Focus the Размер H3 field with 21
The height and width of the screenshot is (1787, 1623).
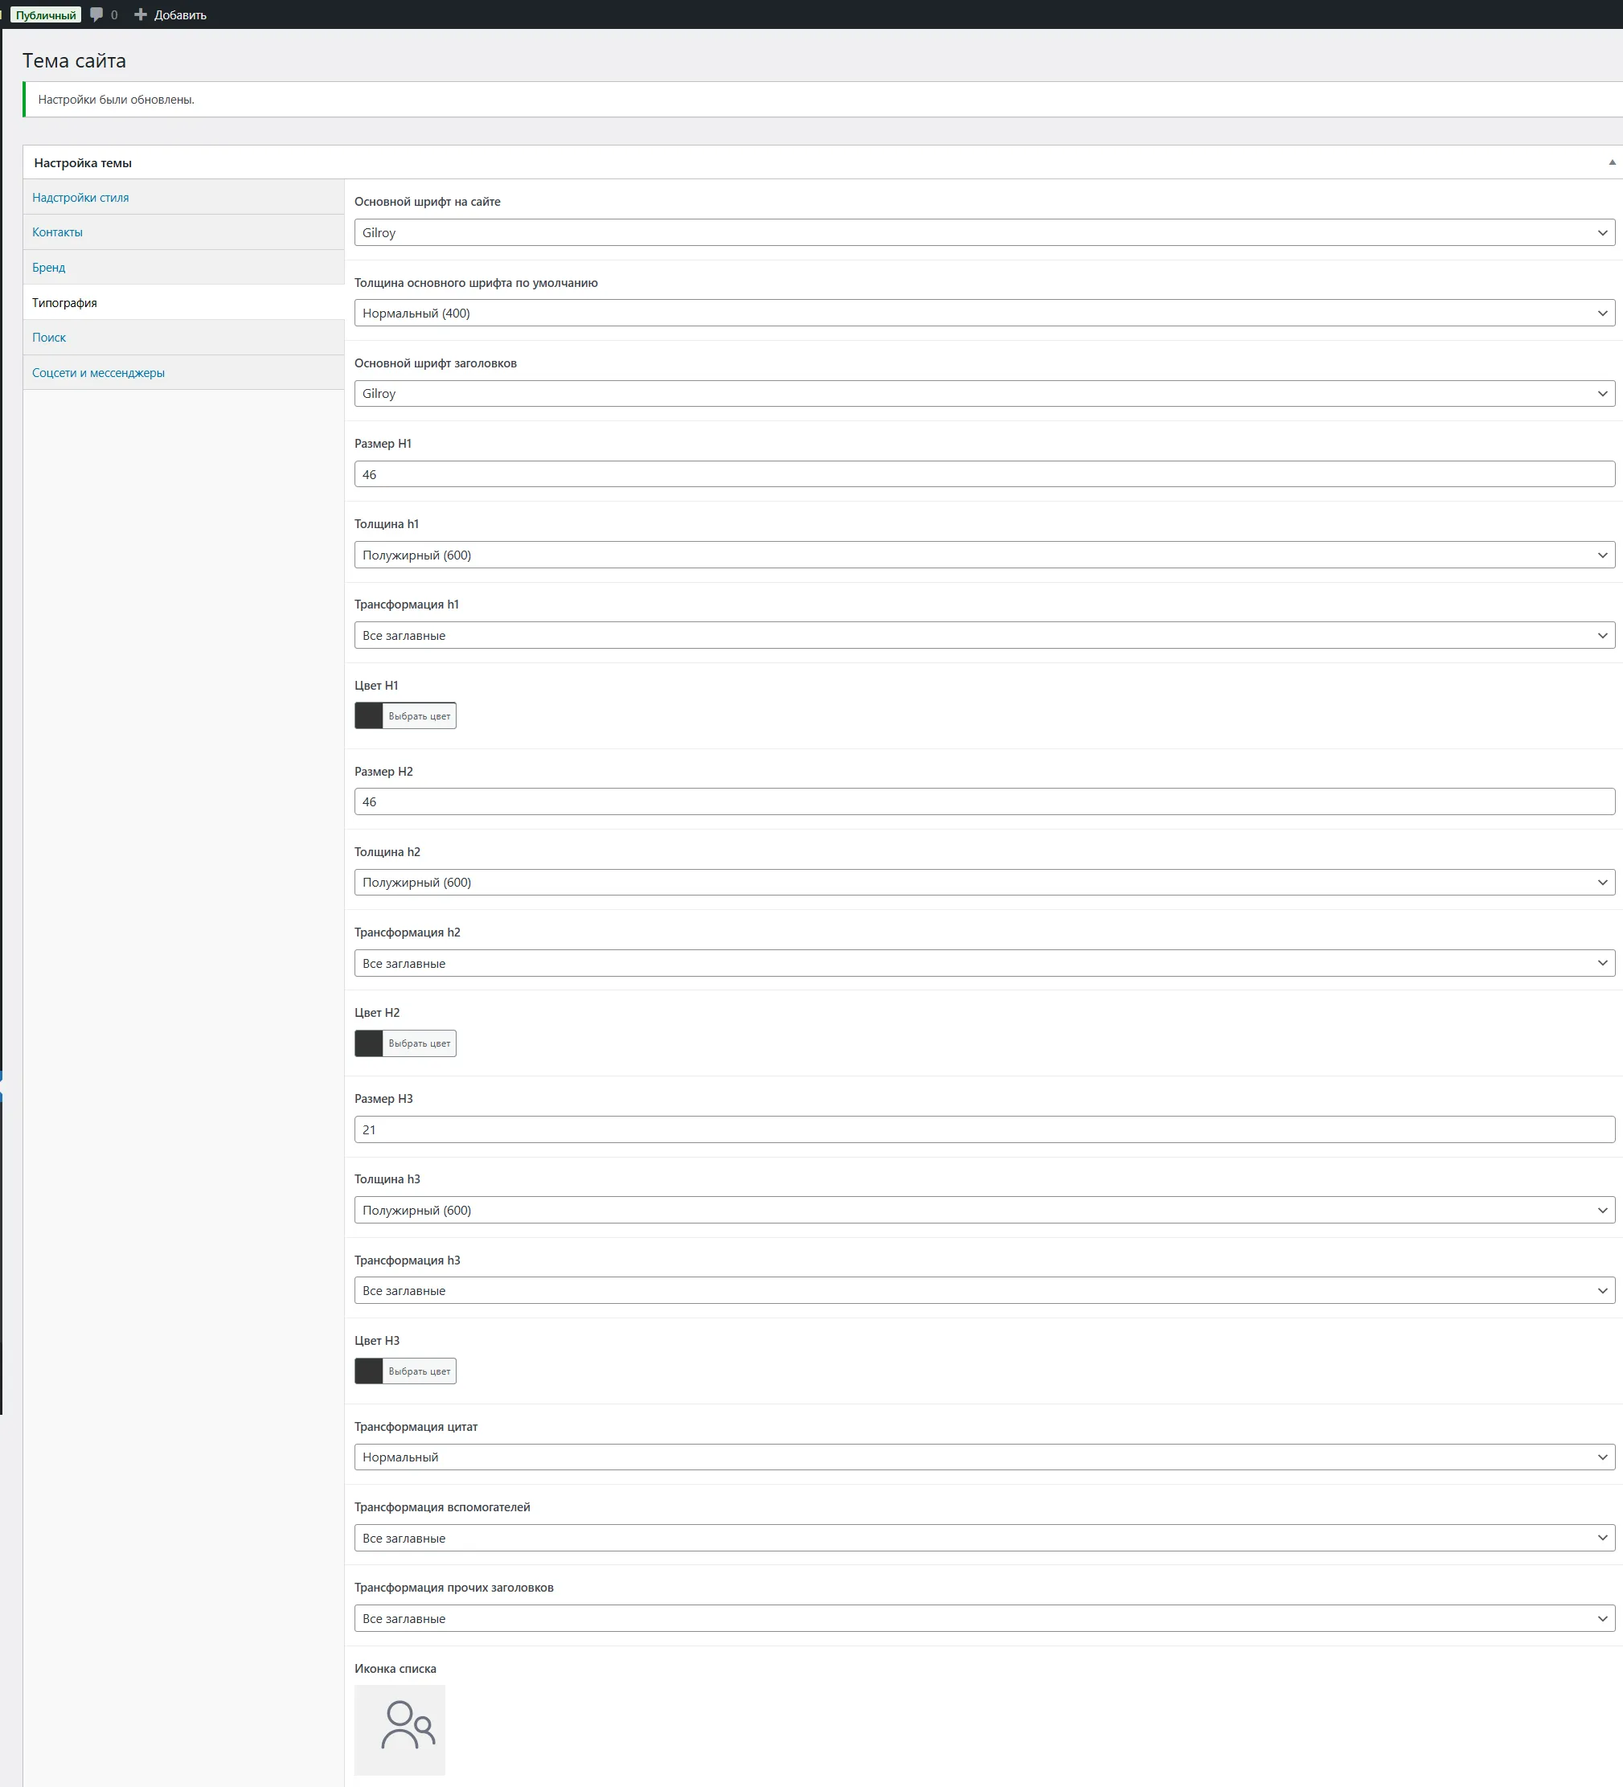(984, 1129)
